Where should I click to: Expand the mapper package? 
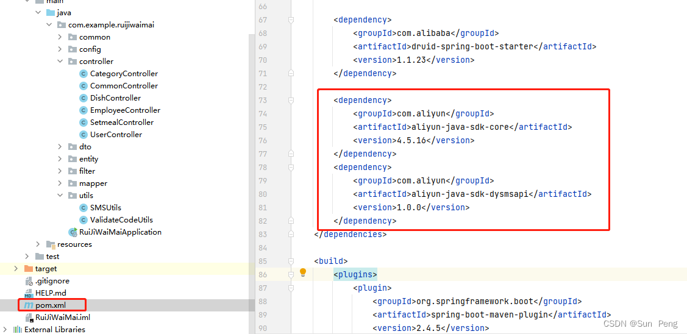(x=60, y=183)
